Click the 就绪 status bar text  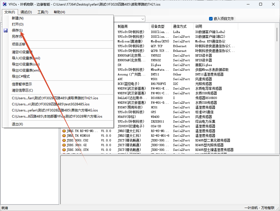[5, 208]
